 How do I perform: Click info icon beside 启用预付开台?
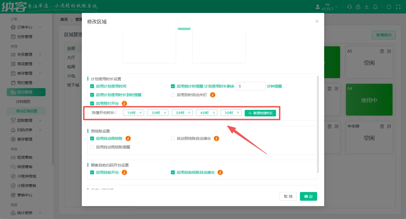coord(124,103)
